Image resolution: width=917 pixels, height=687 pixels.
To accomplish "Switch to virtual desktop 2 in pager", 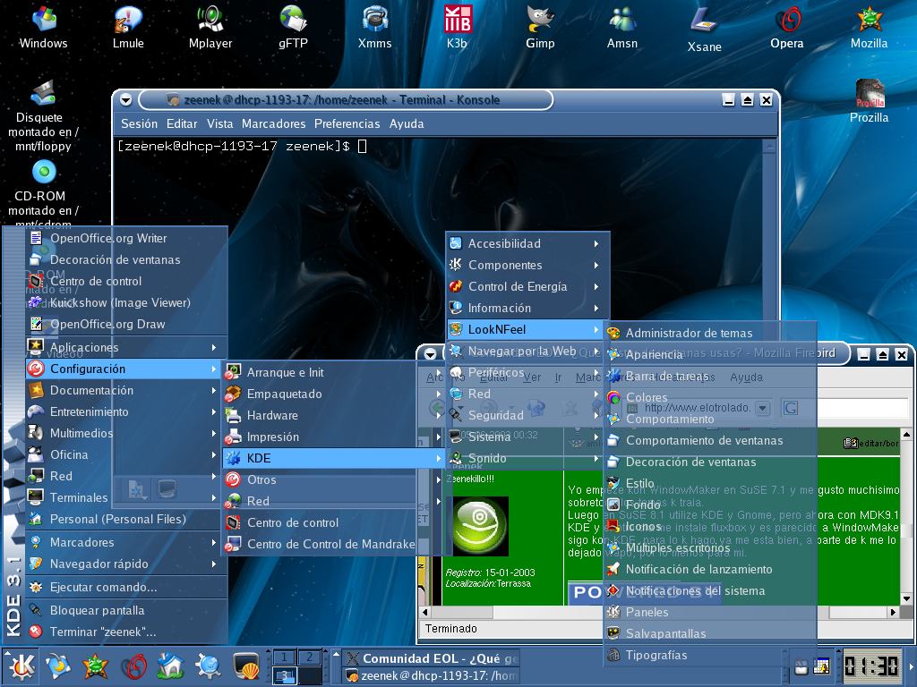I will point(308,657).
